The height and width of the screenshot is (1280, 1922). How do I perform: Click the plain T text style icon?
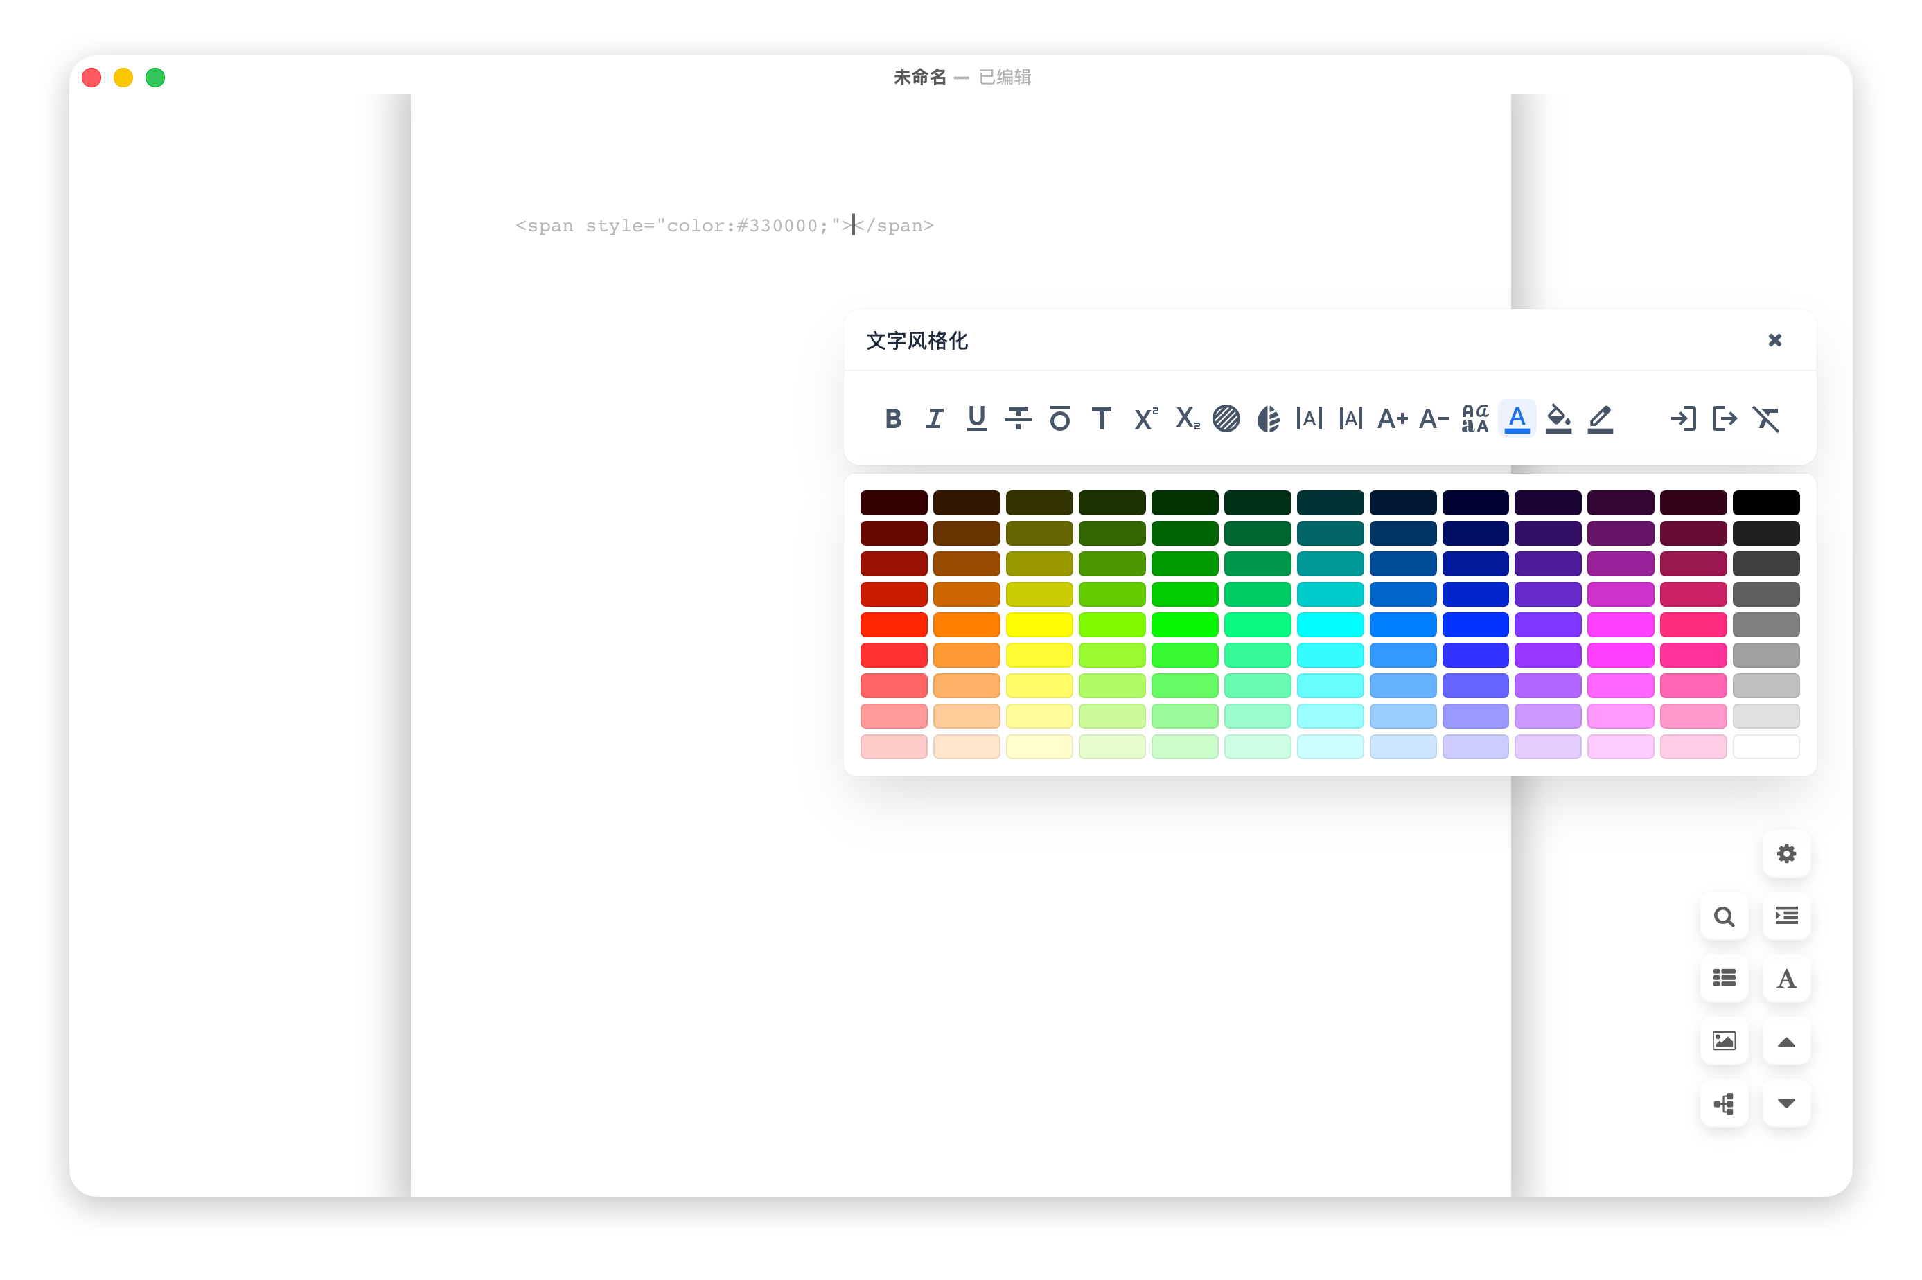[x=1102, y=419]
